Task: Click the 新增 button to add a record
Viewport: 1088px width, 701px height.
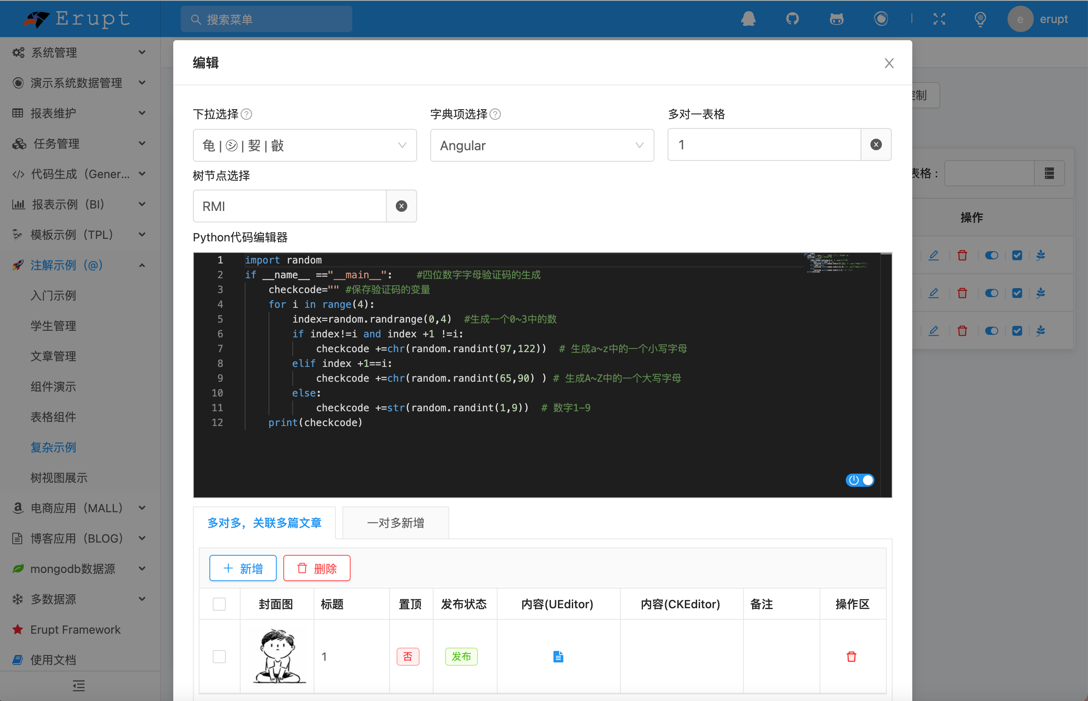Action: click(243, 568)
